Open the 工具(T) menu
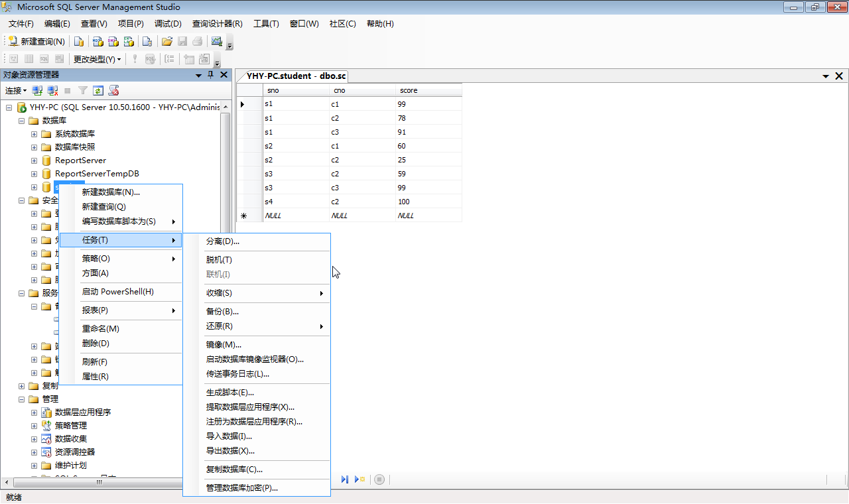 [266, 23]
